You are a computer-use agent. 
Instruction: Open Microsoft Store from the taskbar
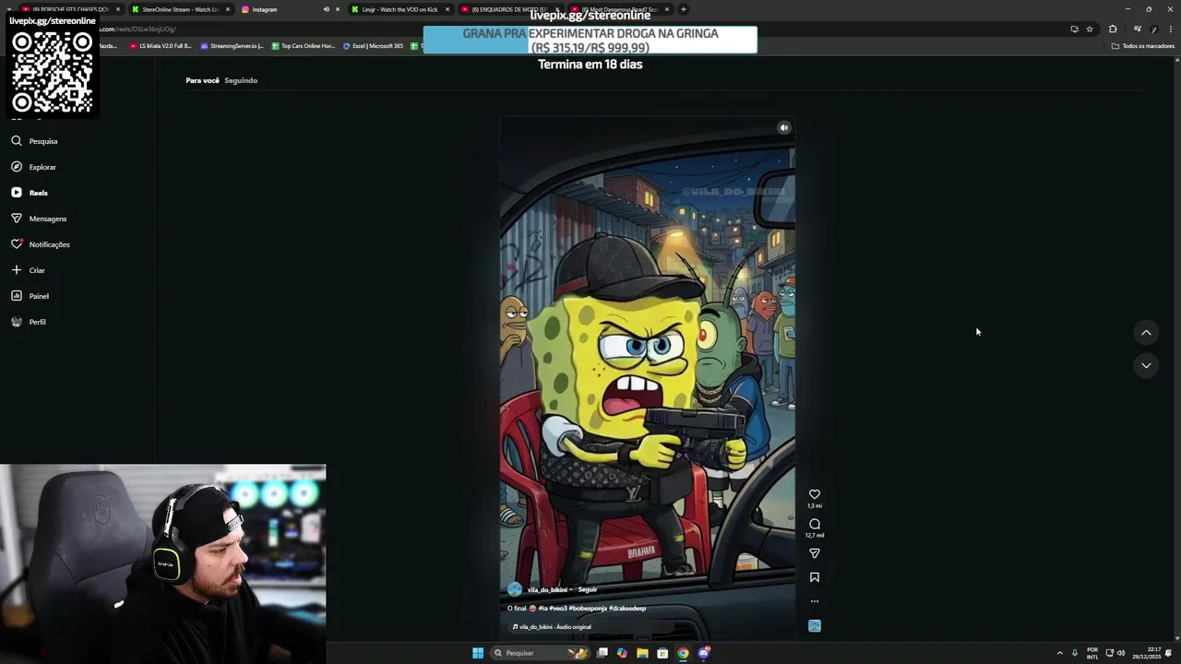click(662, 653)
